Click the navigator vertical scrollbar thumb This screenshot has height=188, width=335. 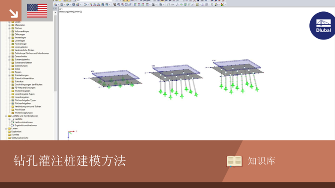click(56, 53)
